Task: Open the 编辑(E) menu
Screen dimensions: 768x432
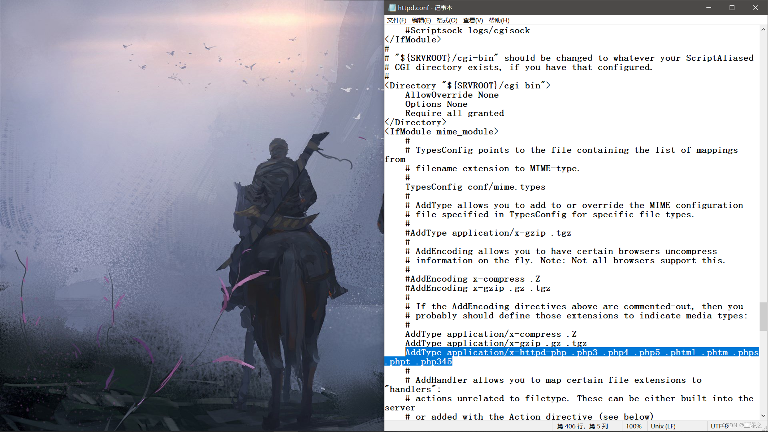Action: pyautogui.click(x=421, y=20)
